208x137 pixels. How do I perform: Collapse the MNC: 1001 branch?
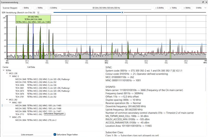coord(10,103)
